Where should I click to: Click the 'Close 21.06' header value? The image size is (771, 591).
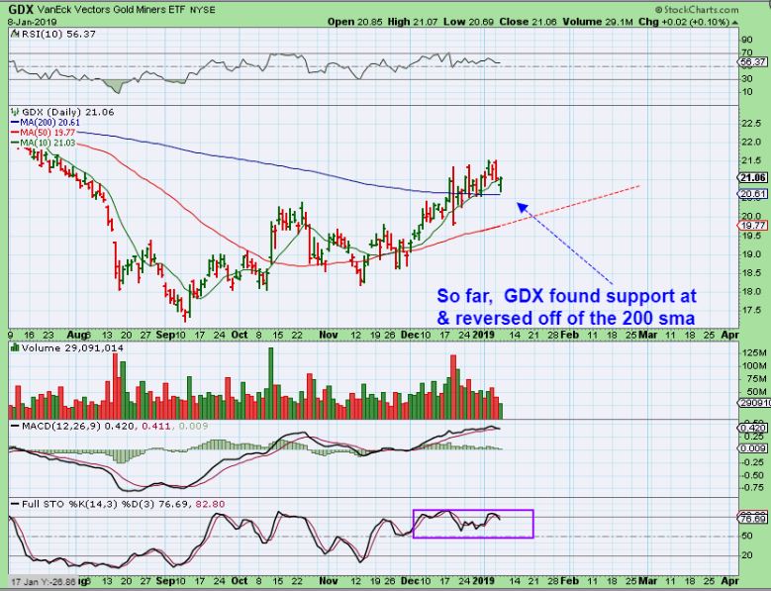[x=529, y=22]
